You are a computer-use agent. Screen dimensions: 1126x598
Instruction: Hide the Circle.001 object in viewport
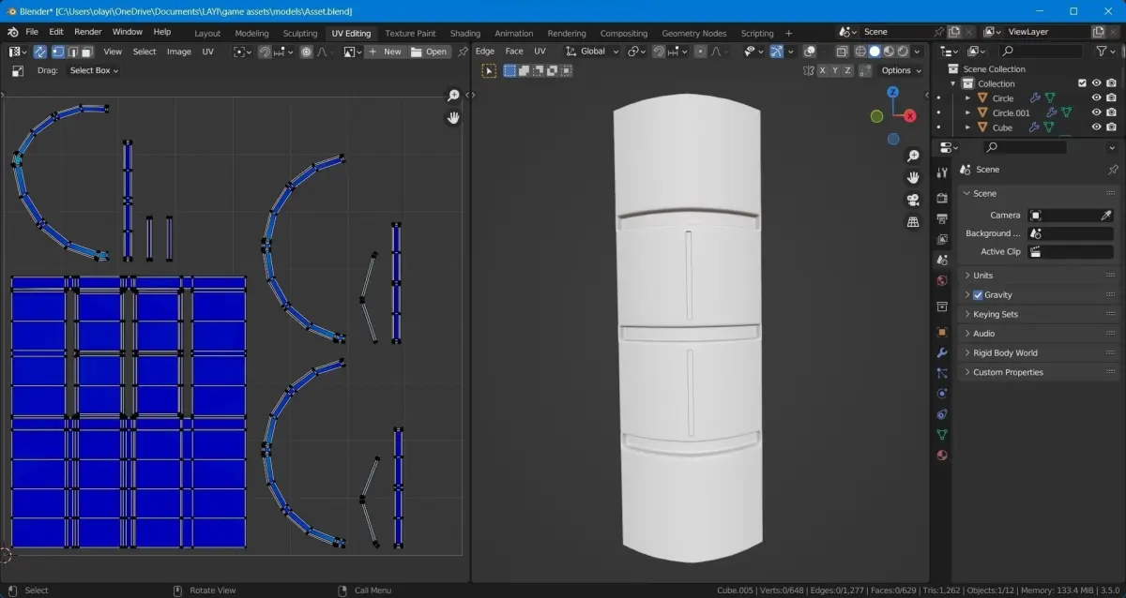(x=1096, y=112)
